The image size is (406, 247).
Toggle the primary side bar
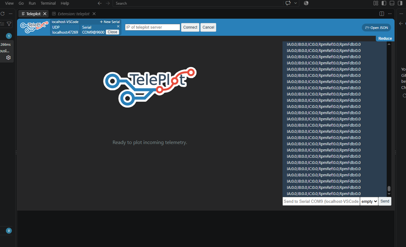(x=384, y=3)
